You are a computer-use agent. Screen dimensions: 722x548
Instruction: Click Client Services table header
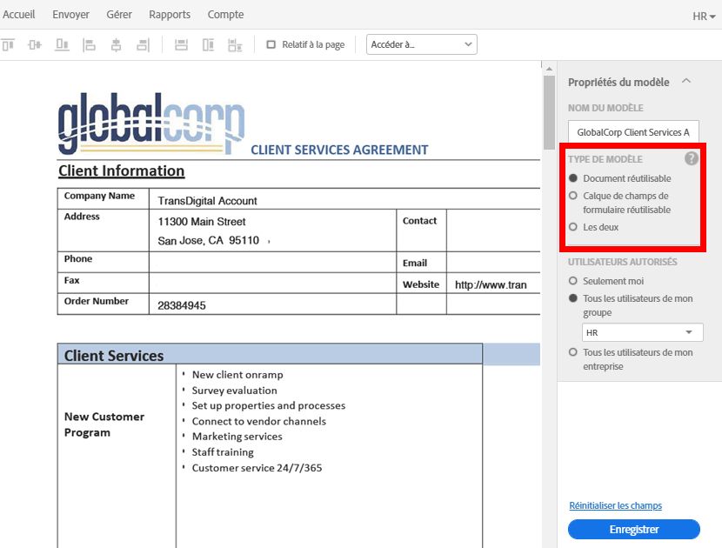tap(270, 355)
